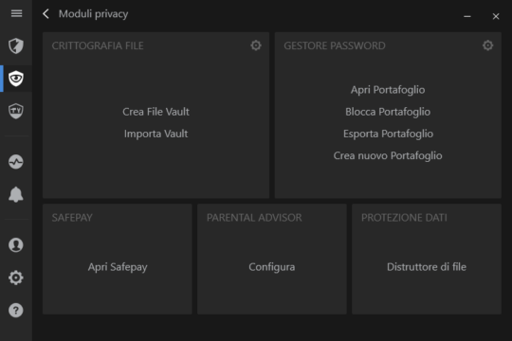The height and width of the screenshot is (341, 512).
Task: Click the Moduli privacy title
Action: click(93, 13)
